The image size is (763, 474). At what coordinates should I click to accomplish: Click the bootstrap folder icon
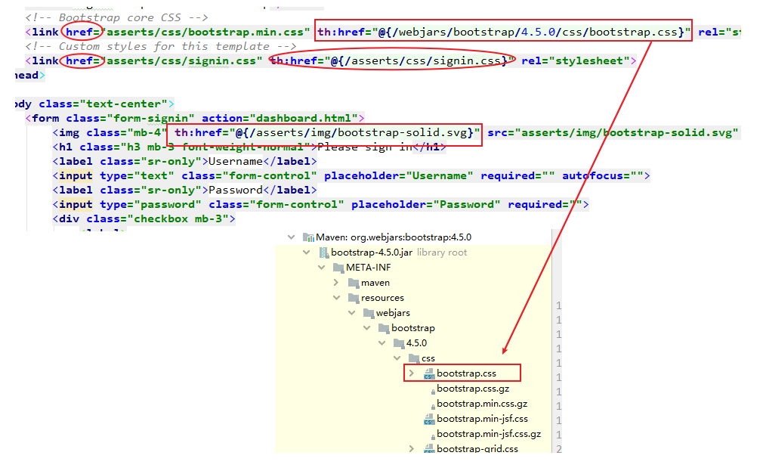[384, 328]
